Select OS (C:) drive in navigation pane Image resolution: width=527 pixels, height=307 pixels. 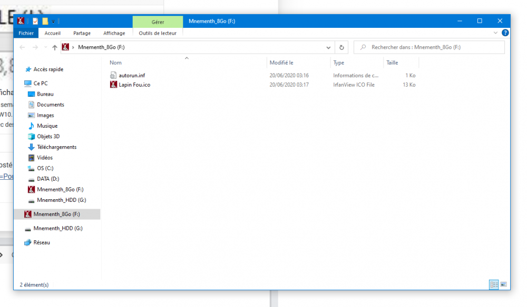tap(45, 168)
